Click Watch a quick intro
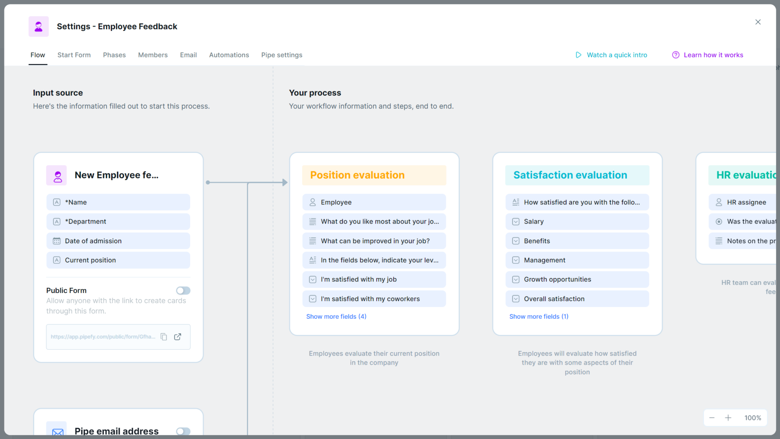 617,55
